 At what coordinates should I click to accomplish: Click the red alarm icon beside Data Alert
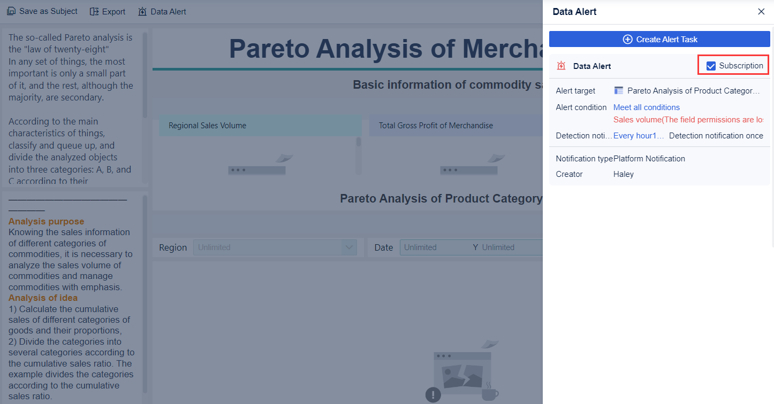561,65
